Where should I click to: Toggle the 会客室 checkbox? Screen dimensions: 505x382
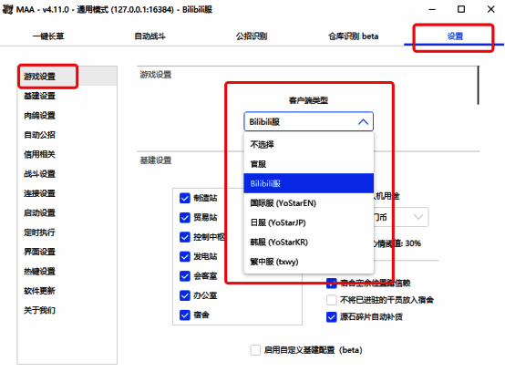(185, 276)
